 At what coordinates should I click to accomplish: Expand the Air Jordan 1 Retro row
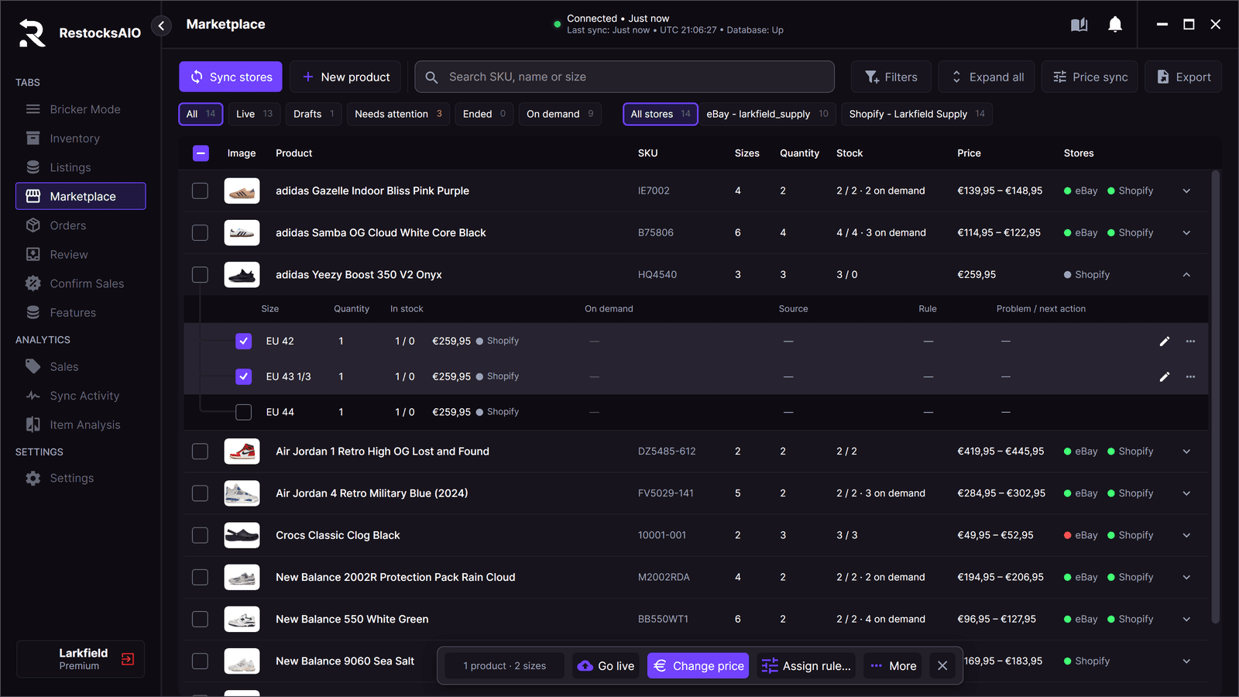pos(1186,452)
